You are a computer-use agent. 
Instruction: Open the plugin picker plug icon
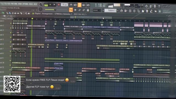pyautogui.click(x=147, y=11)
